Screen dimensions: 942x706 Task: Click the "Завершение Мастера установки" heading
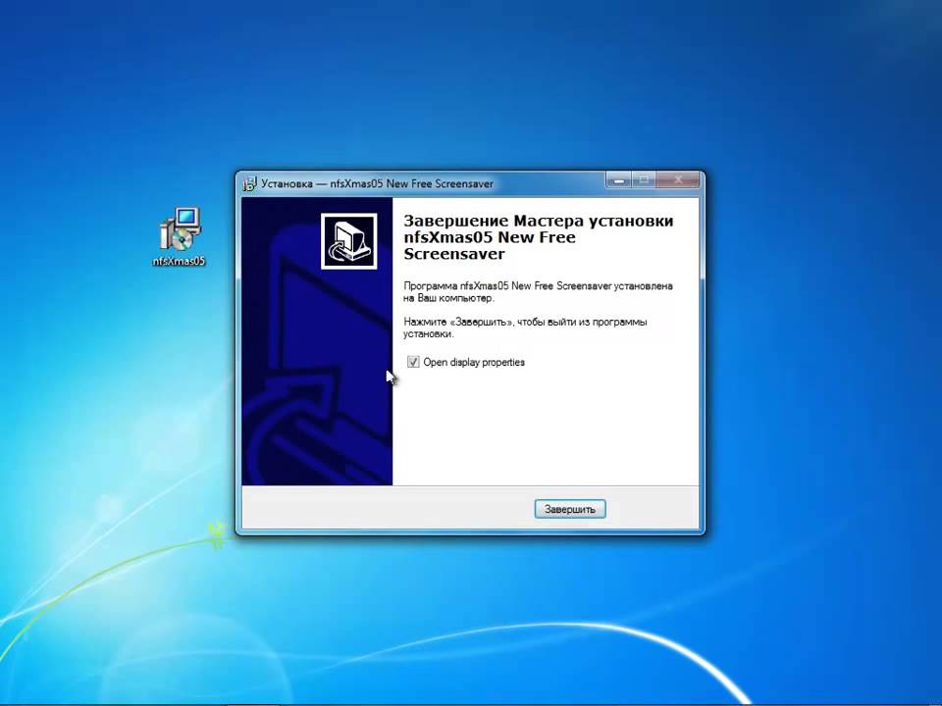(x=539, y=221)
